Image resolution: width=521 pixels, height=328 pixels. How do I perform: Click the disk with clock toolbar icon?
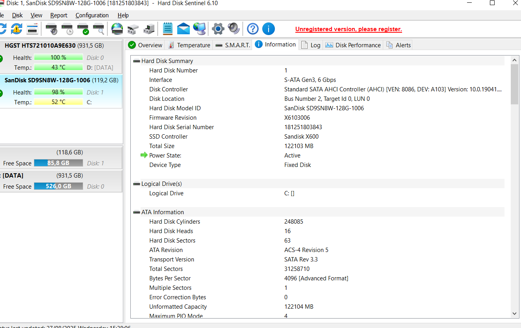coord(67,29)
